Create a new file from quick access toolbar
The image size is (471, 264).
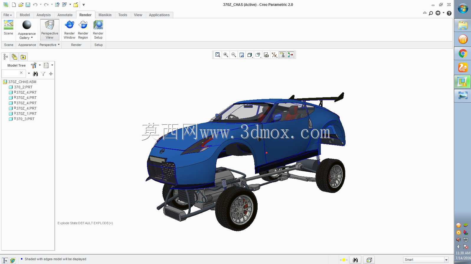click(x=14, y=5)
